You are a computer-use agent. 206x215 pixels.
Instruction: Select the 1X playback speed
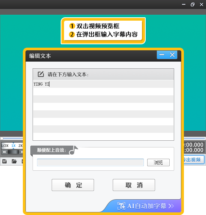(x=13, y=146)
